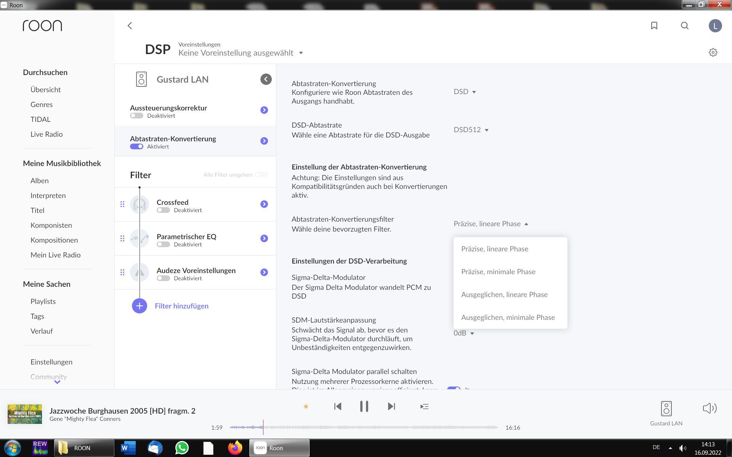Image resolution: width=732 pixels, height=457 pixels.
Task: Toggle Aussteuerungskorrektur switch
Action: coord(136,116)
